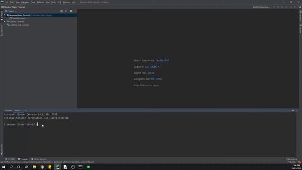
Task: Open the Refactor menu
Action: click(41, 2)
